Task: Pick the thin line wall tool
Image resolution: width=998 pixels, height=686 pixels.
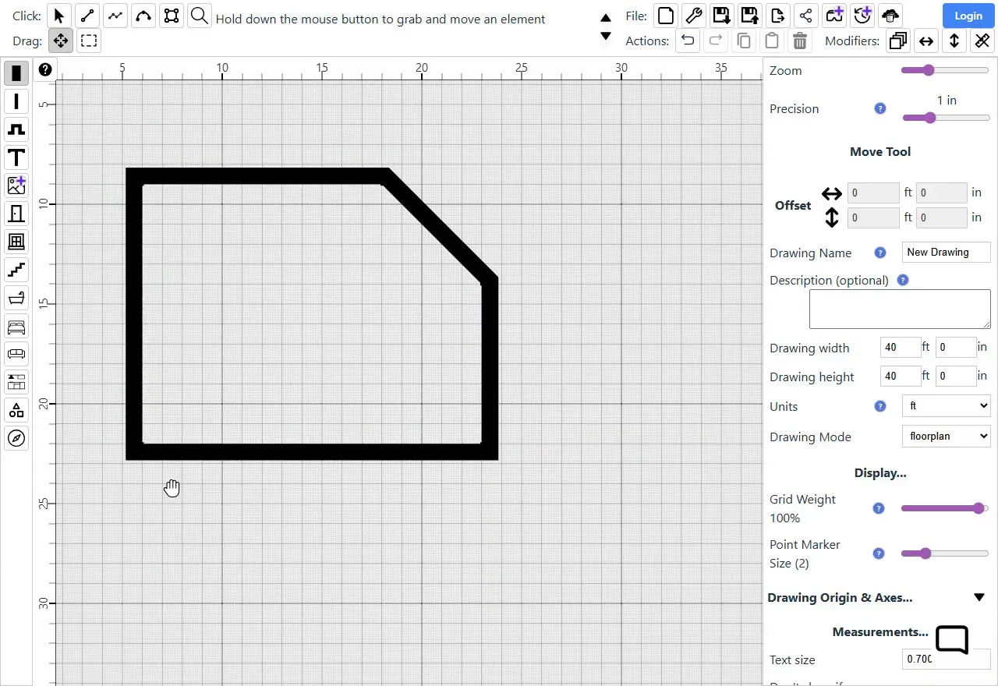Action: pyautogui.click(x=16, y=101)
